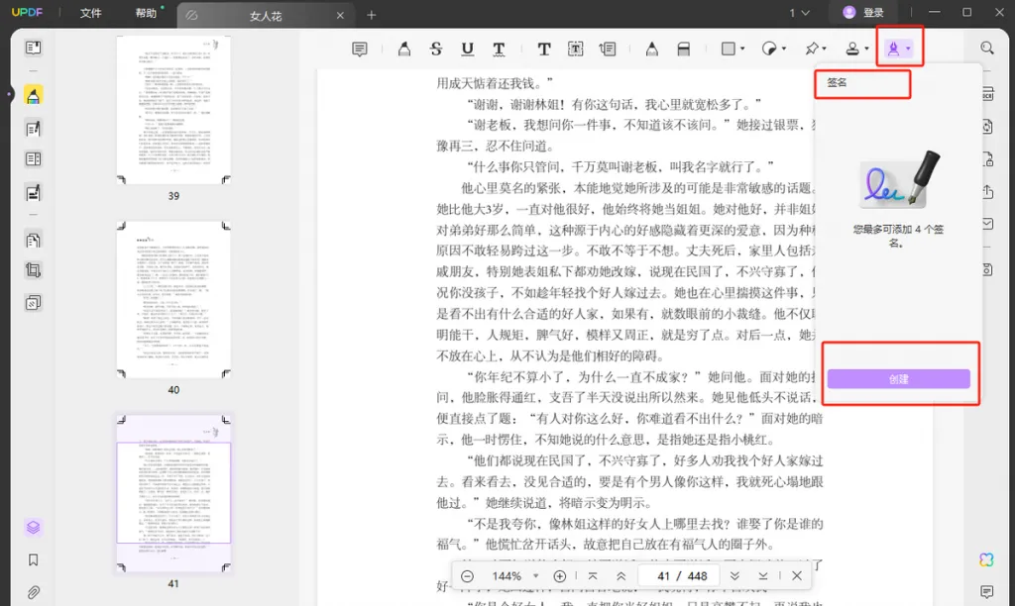Select the Stamp tool
The width and height of the screenshot is (1015, 606).
852,49
